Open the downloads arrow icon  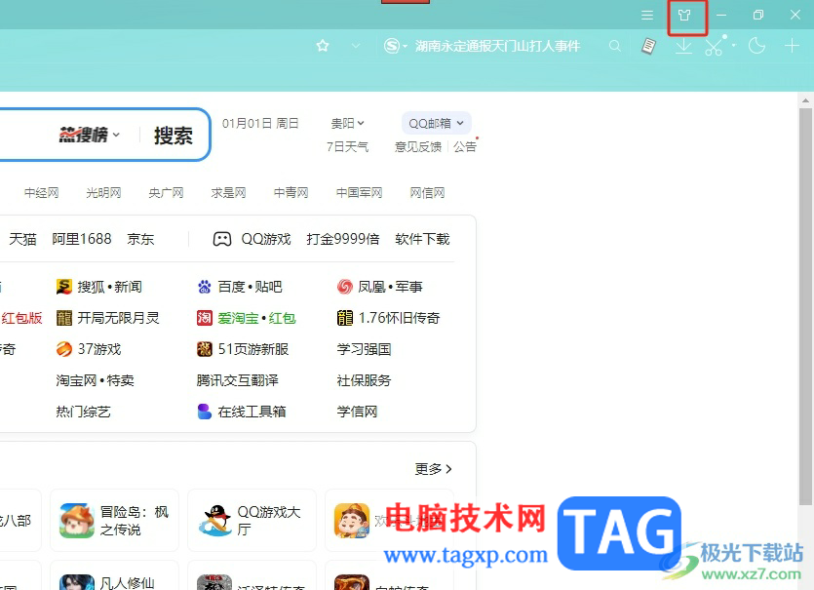pyautogui.click(x=683, y=46)
